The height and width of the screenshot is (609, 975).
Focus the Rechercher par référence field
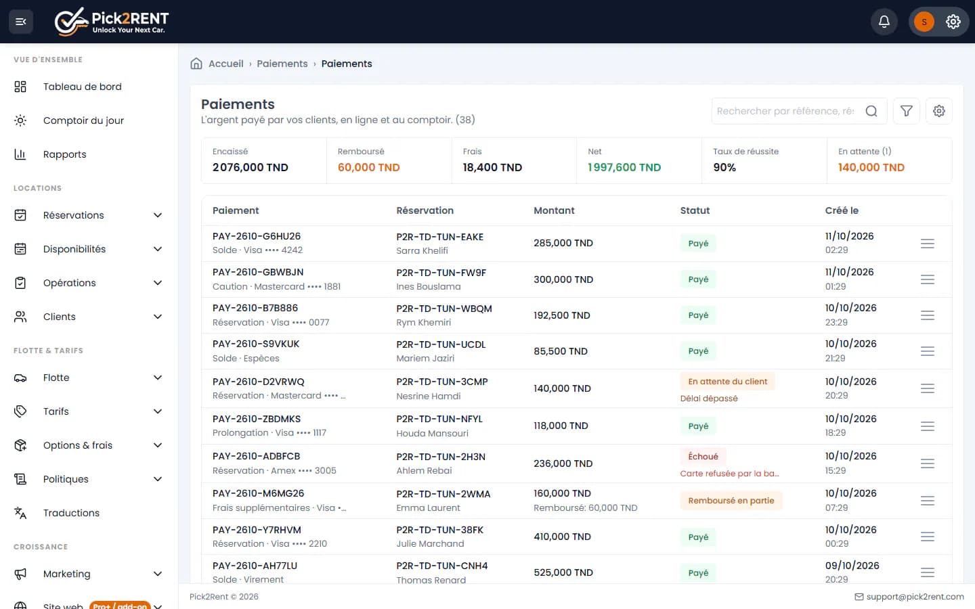click(785, 111)
